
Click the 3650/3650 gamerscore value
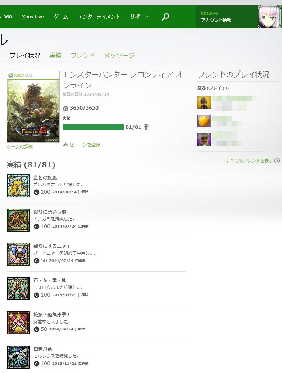tap(84, 108)
